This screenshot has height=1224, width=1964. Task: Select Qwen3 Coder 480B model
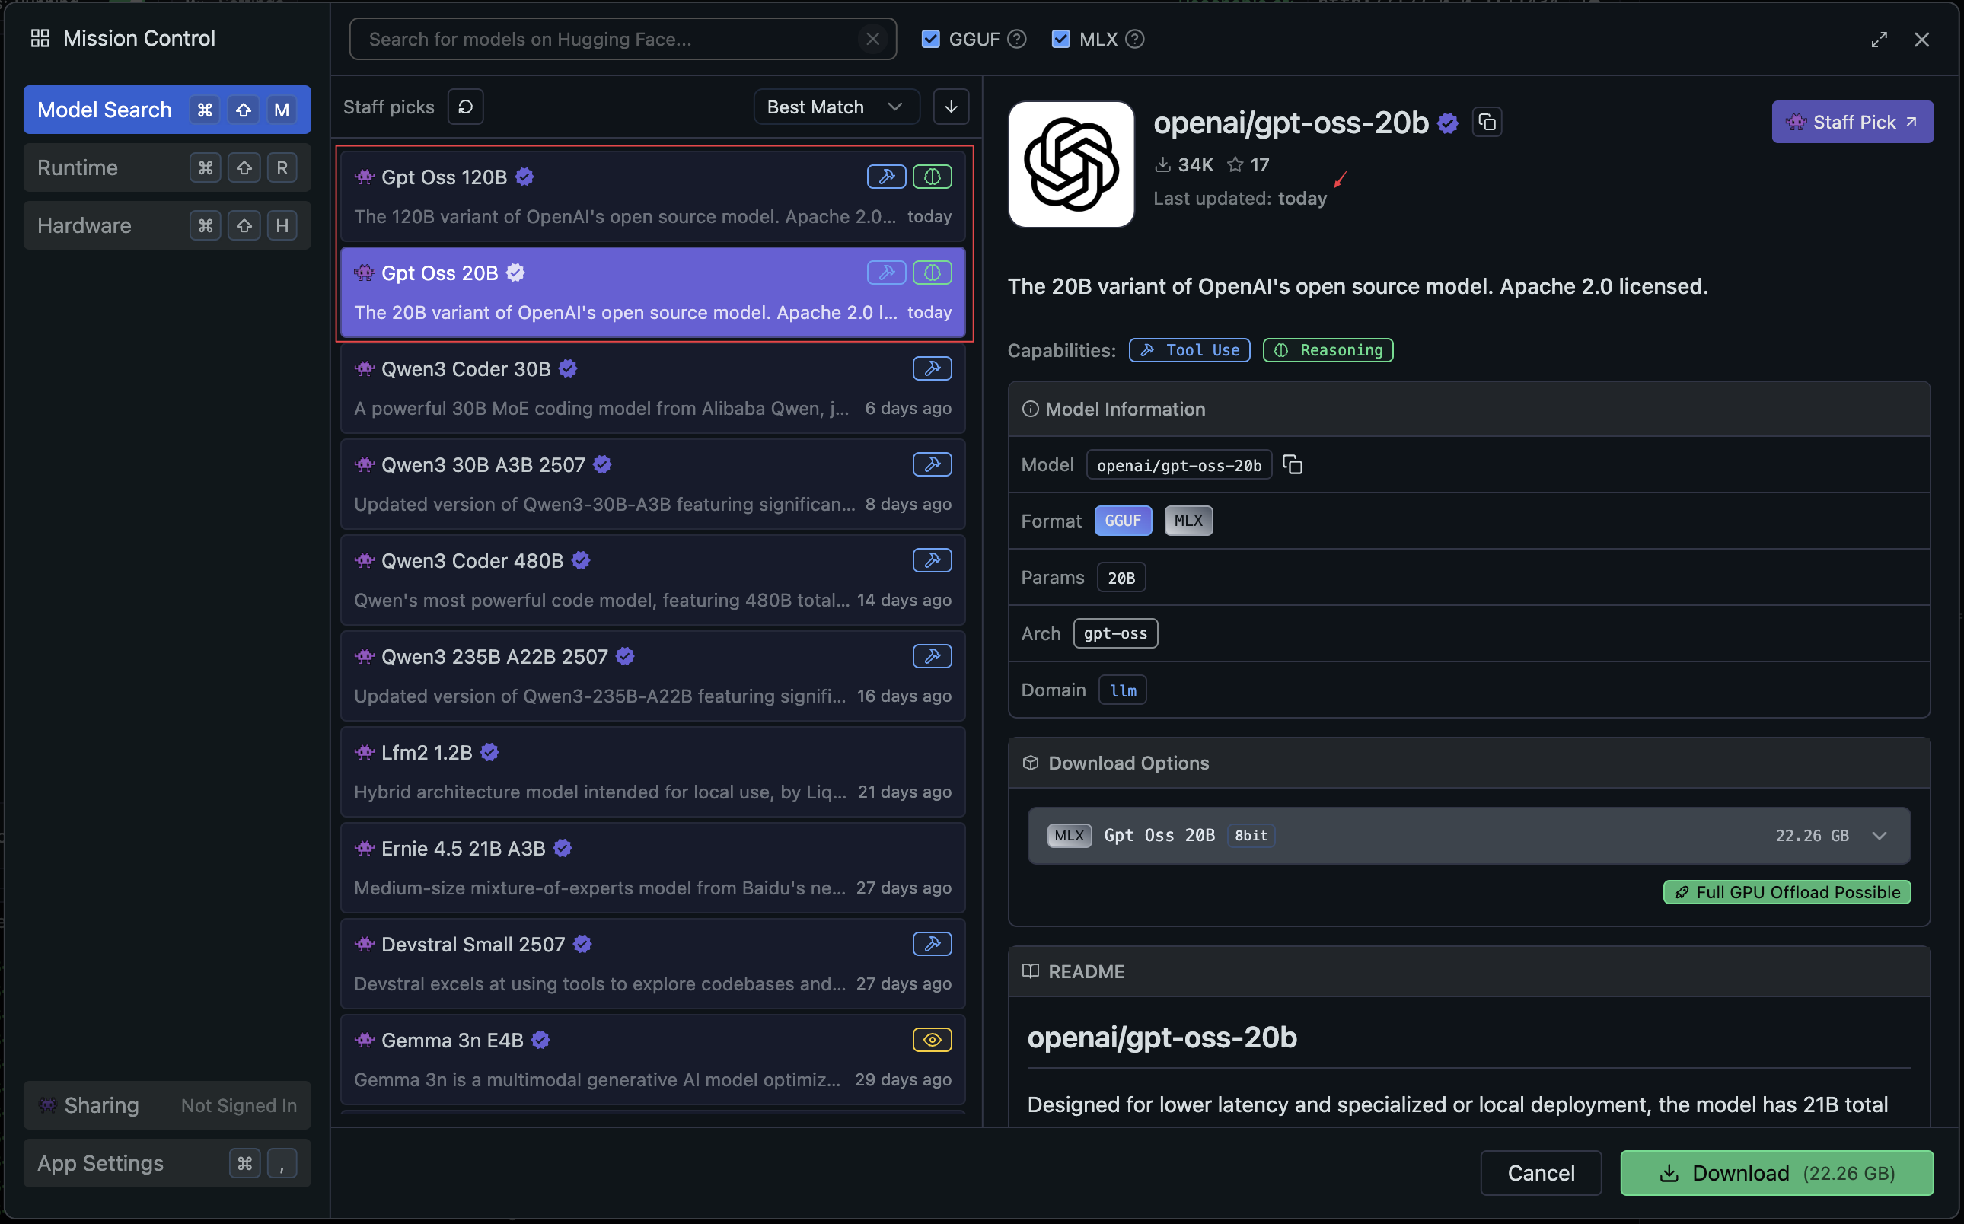652,581
